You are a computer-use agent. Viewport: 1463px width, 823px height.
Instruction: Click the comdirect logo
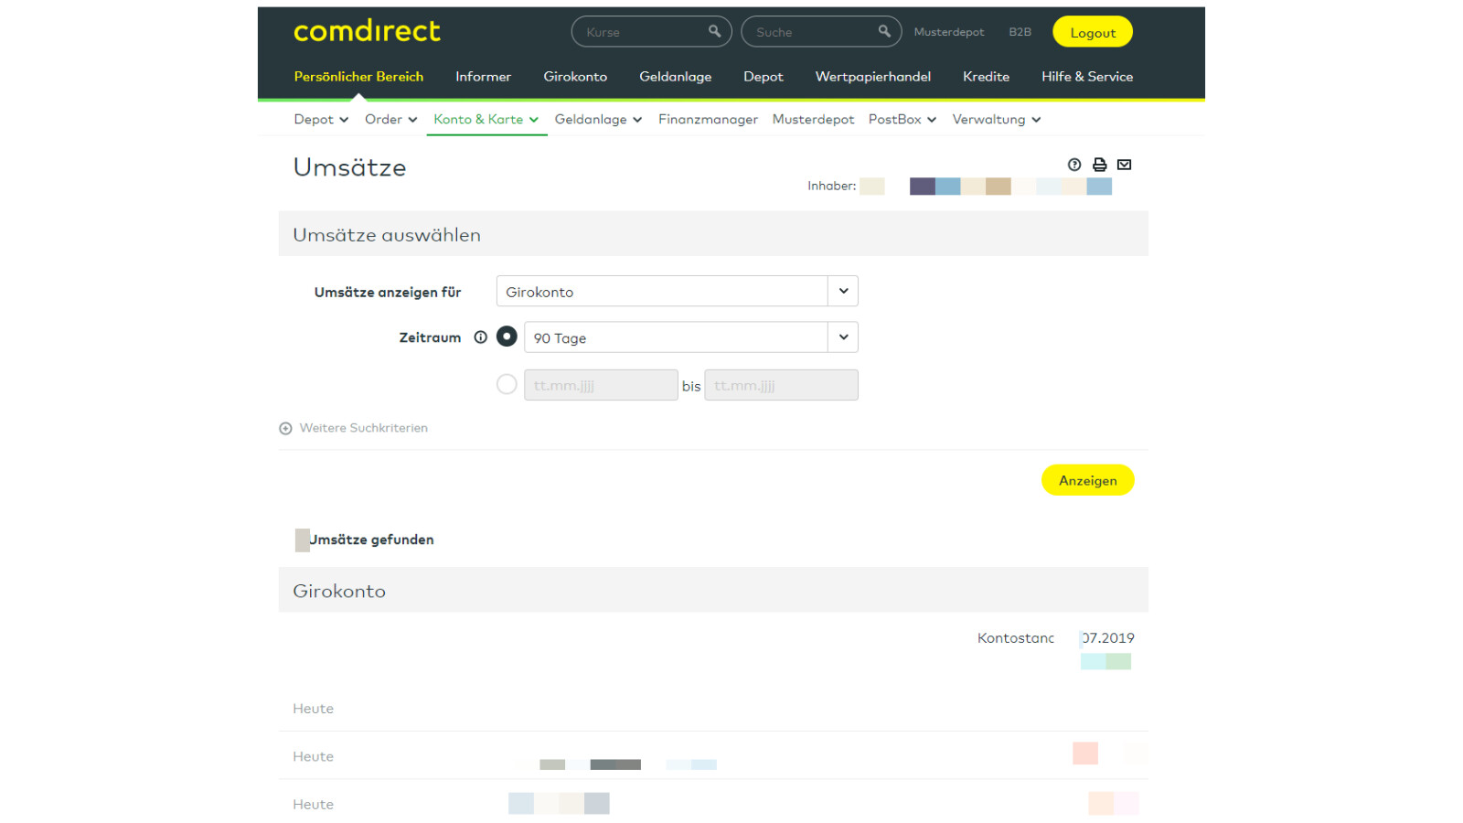(366, 31)
